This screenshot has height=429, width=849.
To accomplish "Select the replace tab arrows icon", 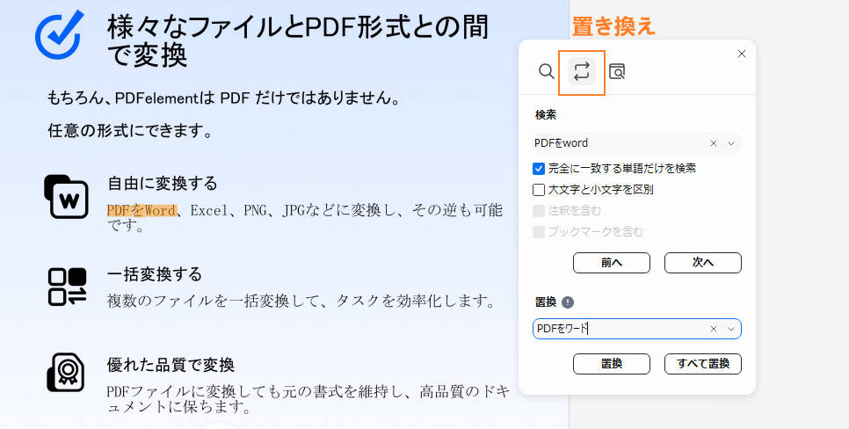I will tap(581, 71).
